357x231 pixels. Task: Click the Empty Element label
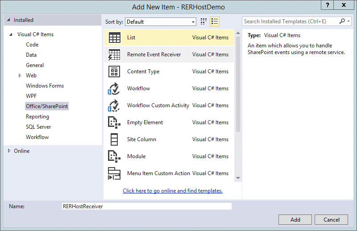145,122
